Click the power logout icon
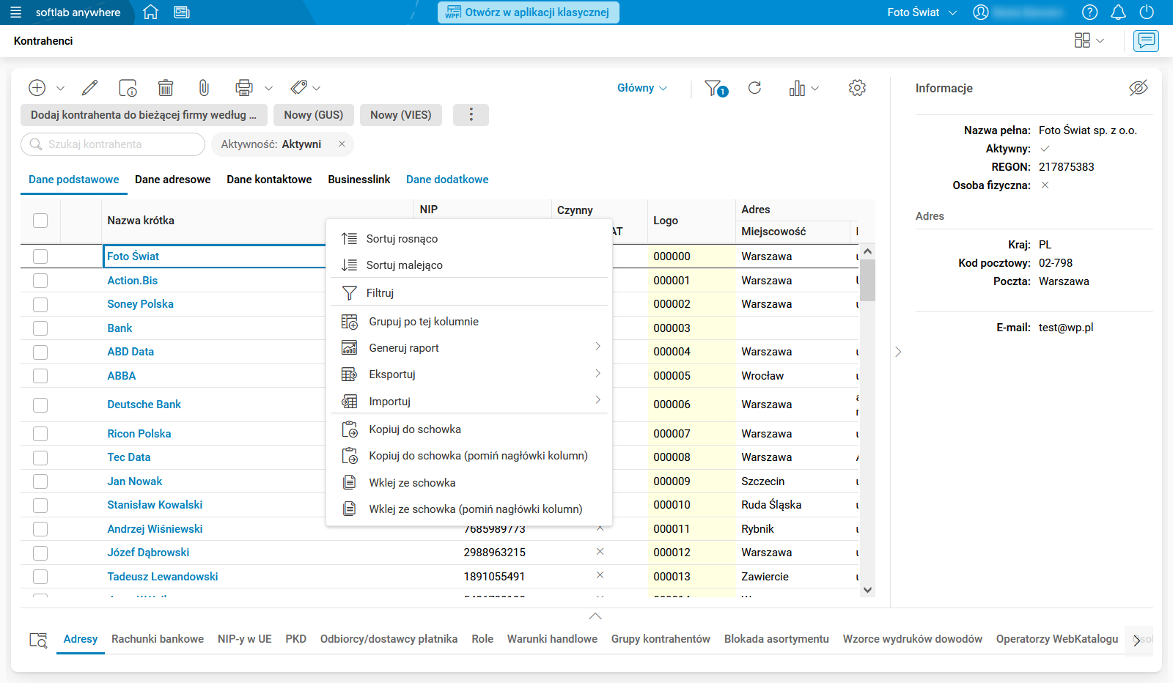Screen dimensions: 1173x683 pyautogui.click(x=1147, y=12)
